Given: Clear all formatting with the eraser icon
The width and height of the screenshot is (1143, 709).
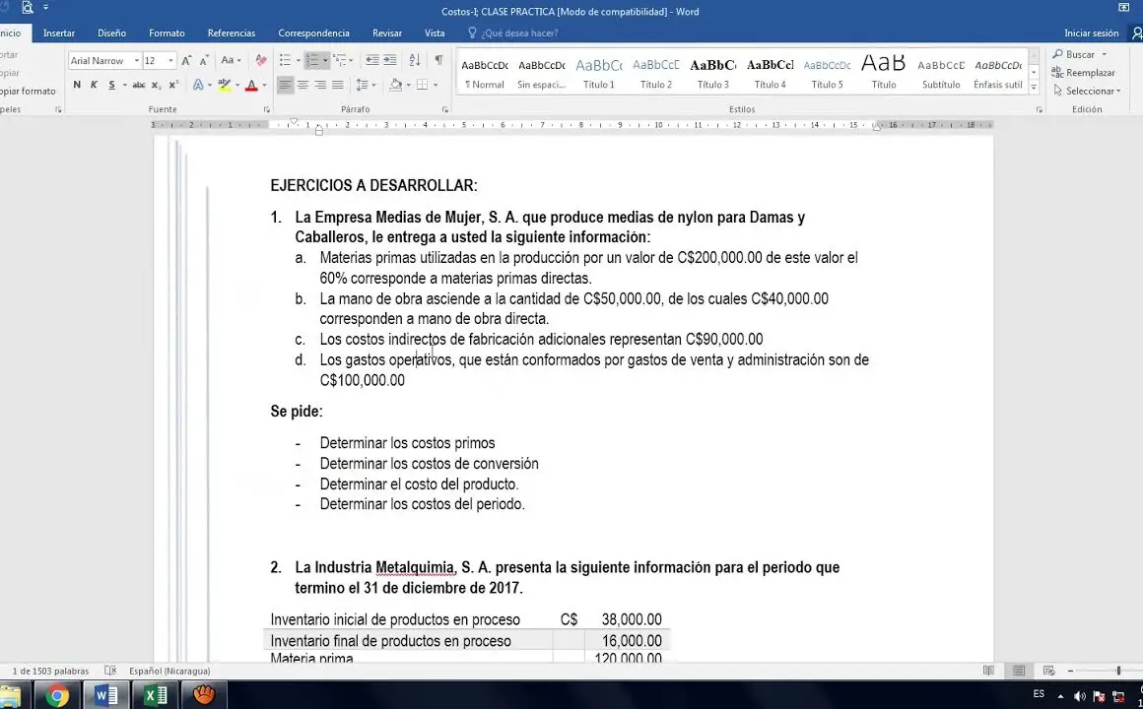Looking at the screenshot, I should [x=261, y=60].
